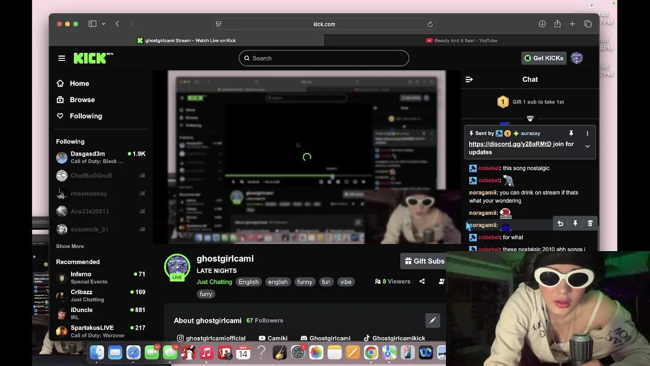Open the Ghostgirlcami Discord link
650x366 pixels.
[326, 338]
